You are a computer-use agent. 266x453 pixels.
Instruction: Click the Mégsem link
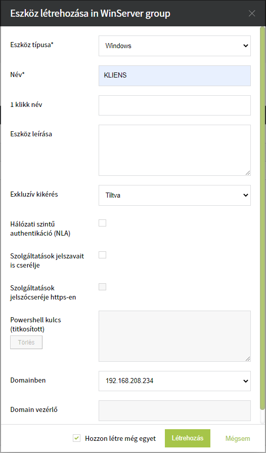pos(238,438)
